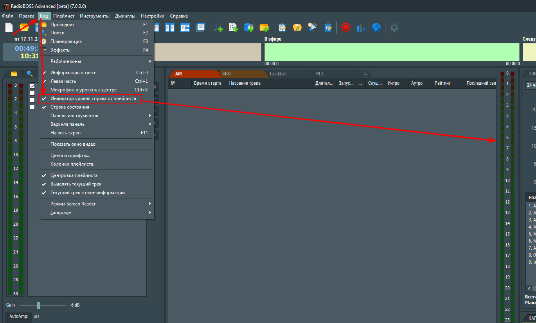Viewport: 536px width, 323px height.
Task: Click the megaphone with clock icon
Action: (x=313, y=27)
